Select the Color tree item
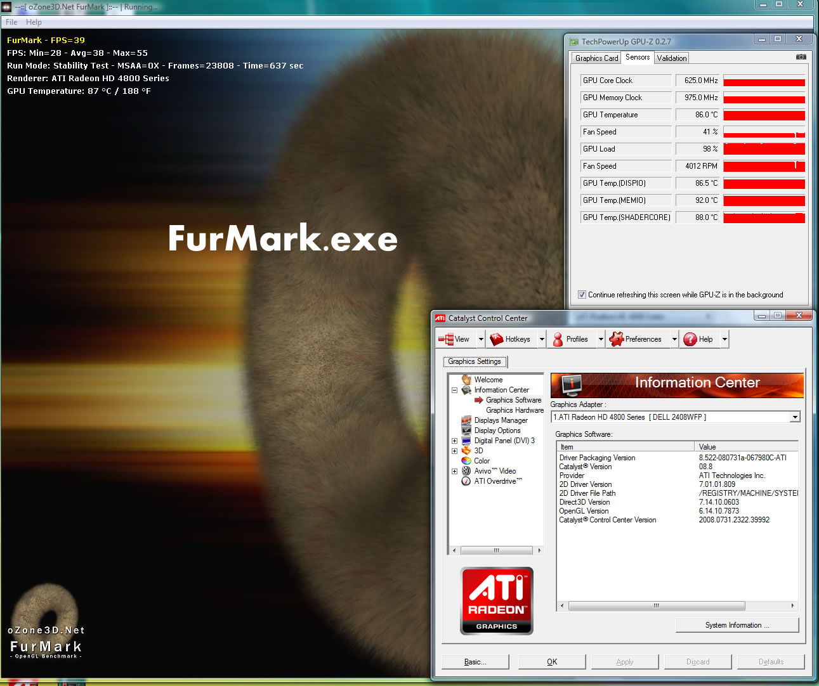 pyautogui.click(x=482, y=461)
